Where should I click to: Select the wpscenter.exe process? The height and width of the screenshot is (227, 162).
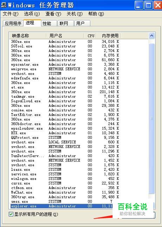tap(65, 64)
